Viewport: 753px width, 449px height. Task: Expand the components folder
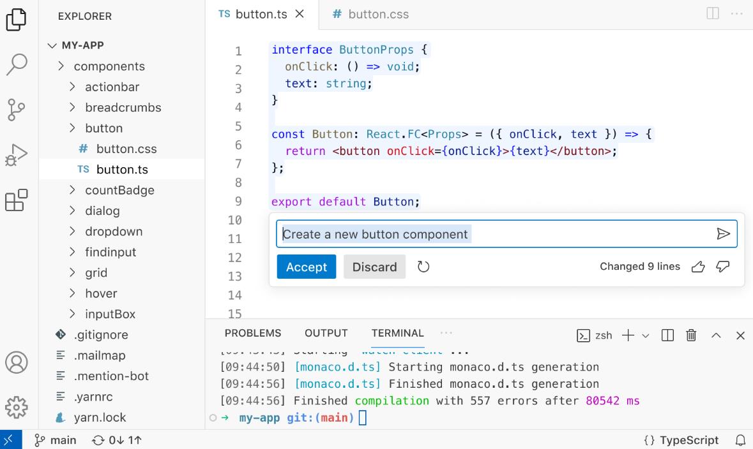121,66
